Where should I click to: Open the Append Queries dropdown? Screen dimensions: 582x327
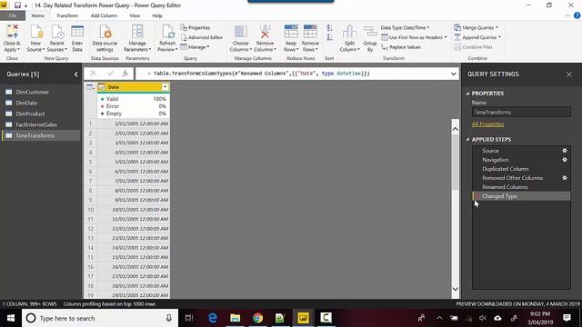click(477, 37)
